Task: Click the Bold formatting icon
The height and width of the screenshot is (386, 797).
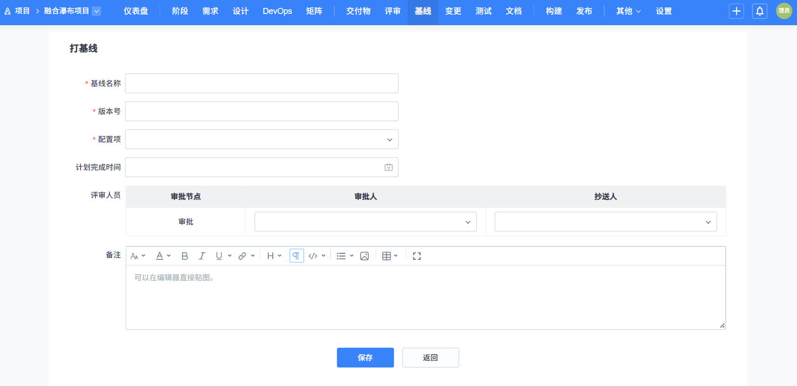Action: tap(185, 256)
